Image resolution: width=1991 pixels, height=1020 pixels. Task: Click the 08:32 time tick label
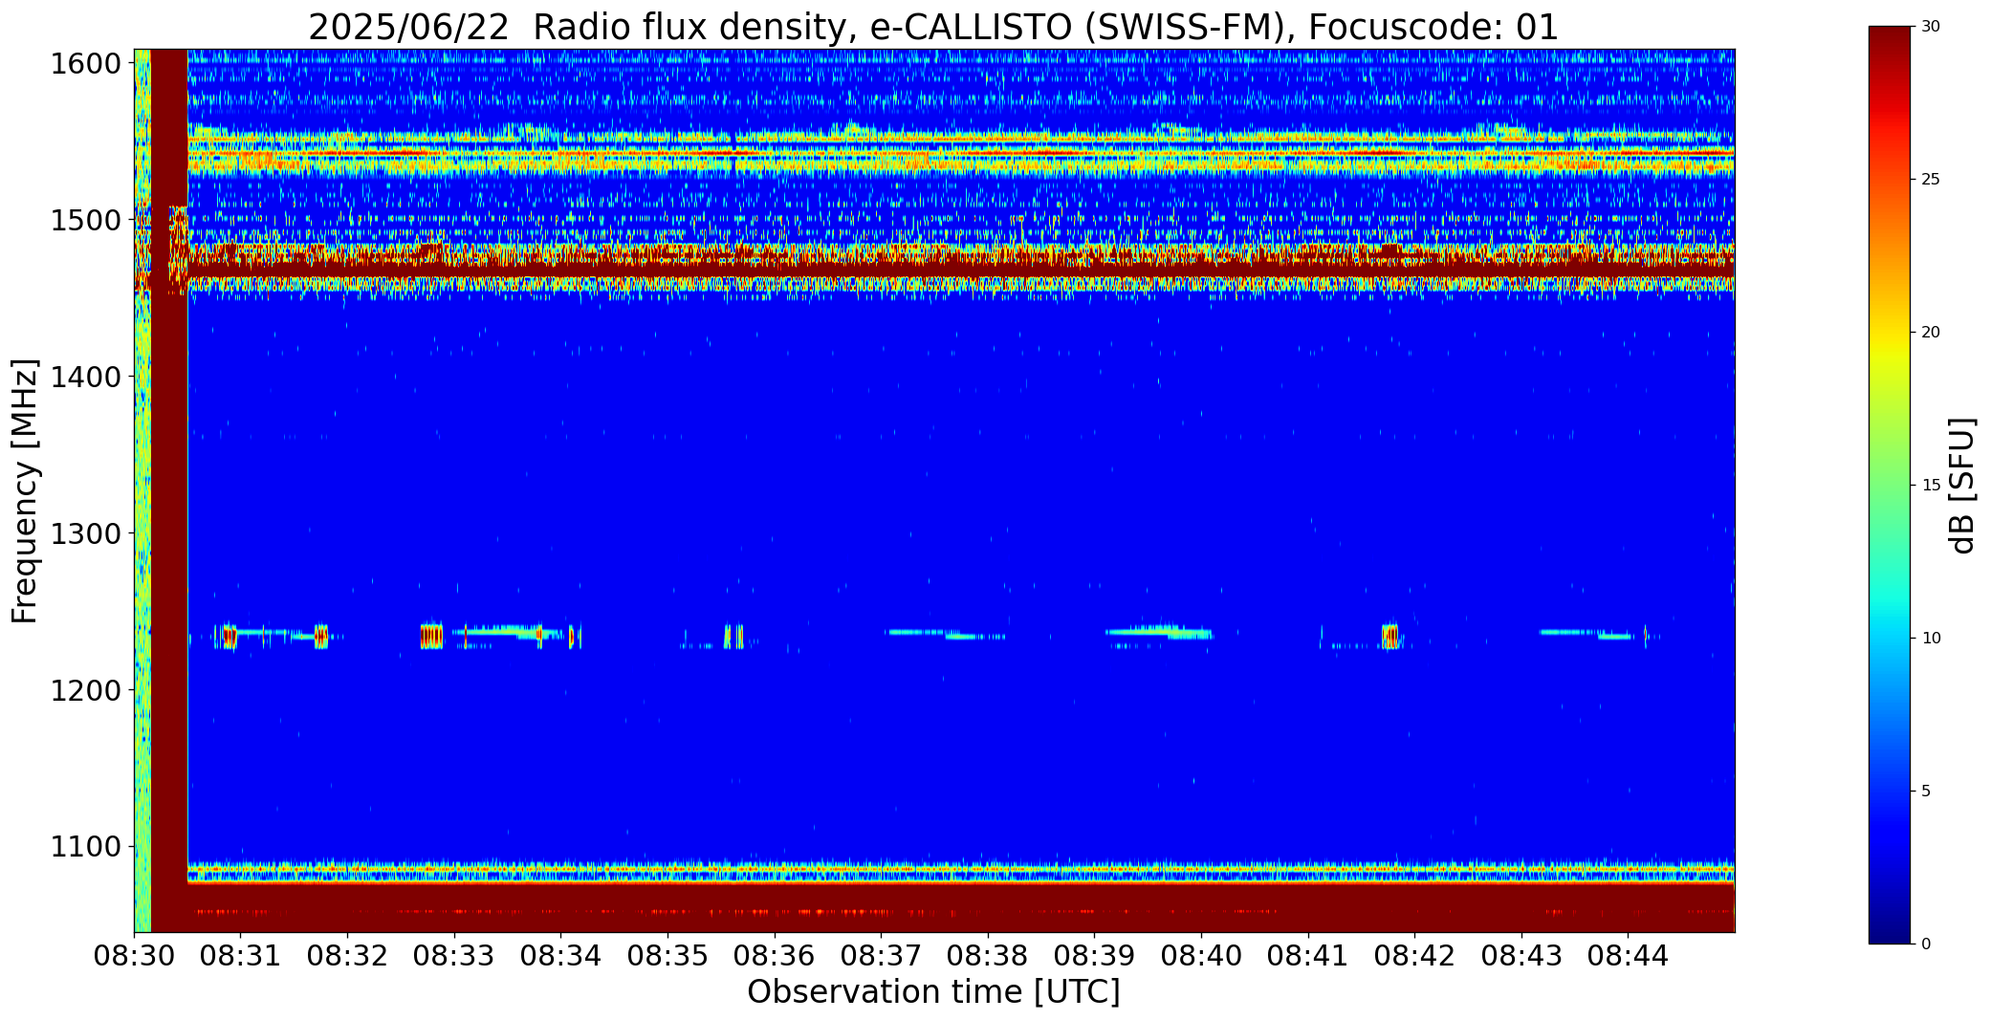click(x=347, y=955)
